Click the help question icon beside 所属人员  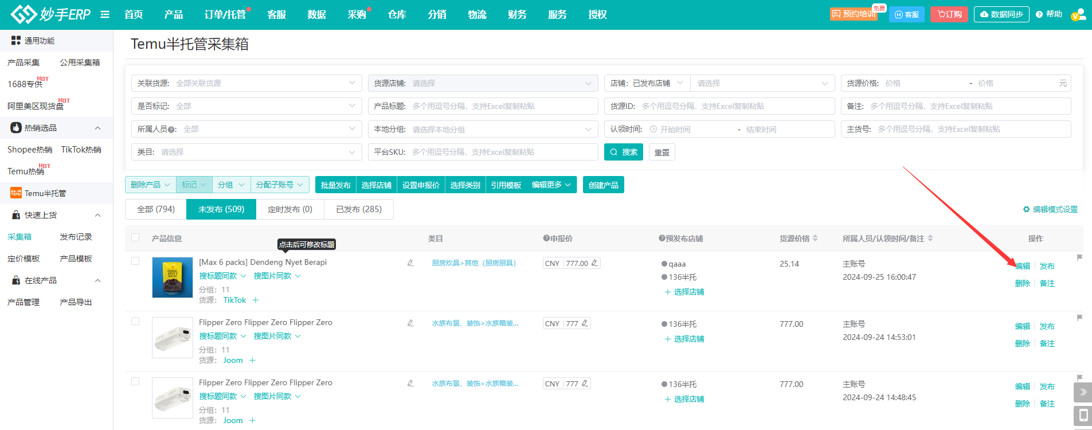click(x=172, y=130)
